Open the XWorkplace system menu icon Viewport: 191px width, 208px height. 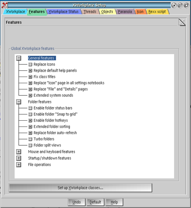(4, 5)
